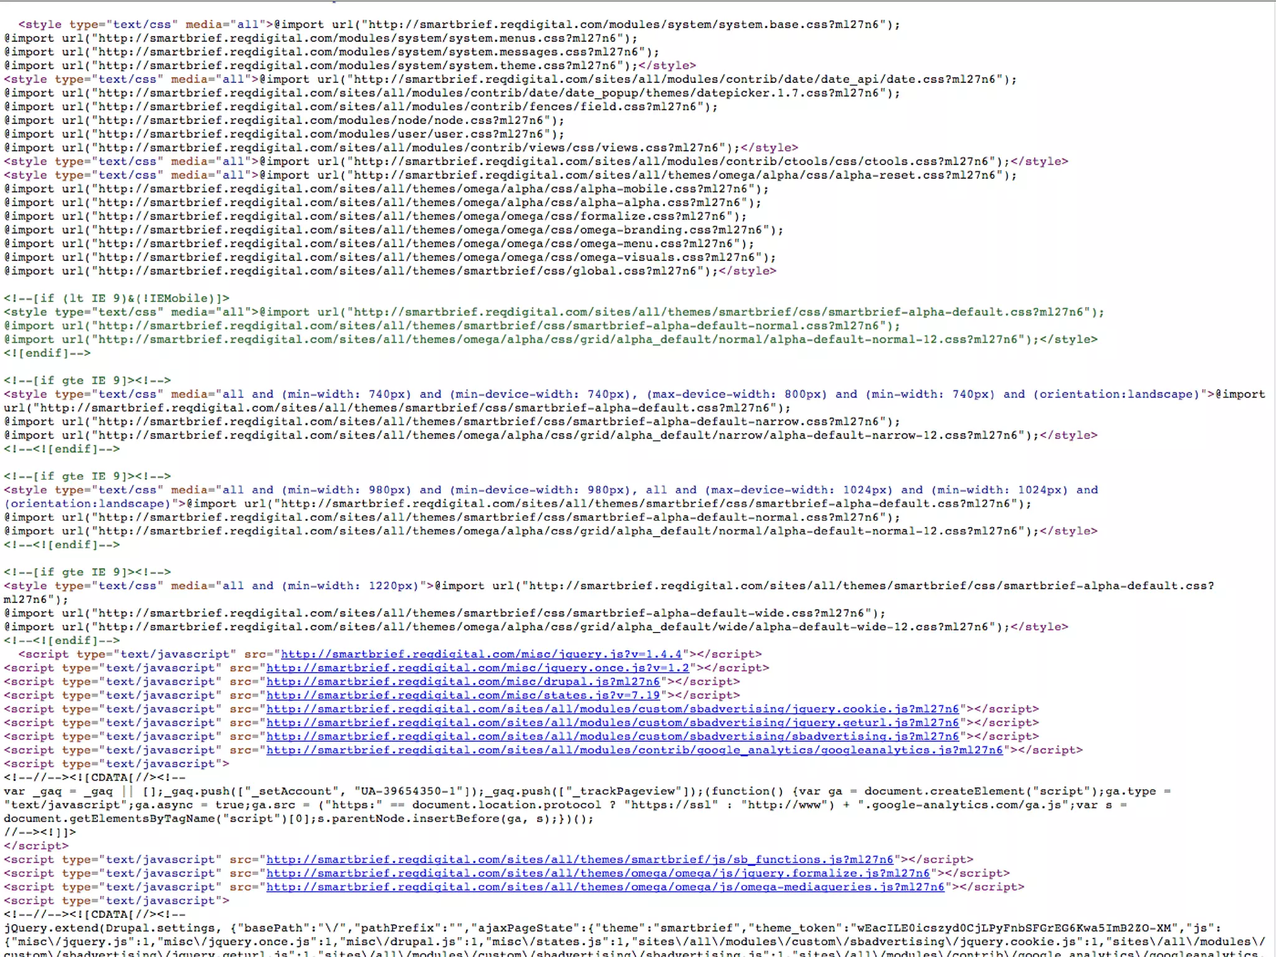The width and height of the screenshot is (1276, 957).
Task: Click the omega-branding.css import line
Action: (394, 231)
